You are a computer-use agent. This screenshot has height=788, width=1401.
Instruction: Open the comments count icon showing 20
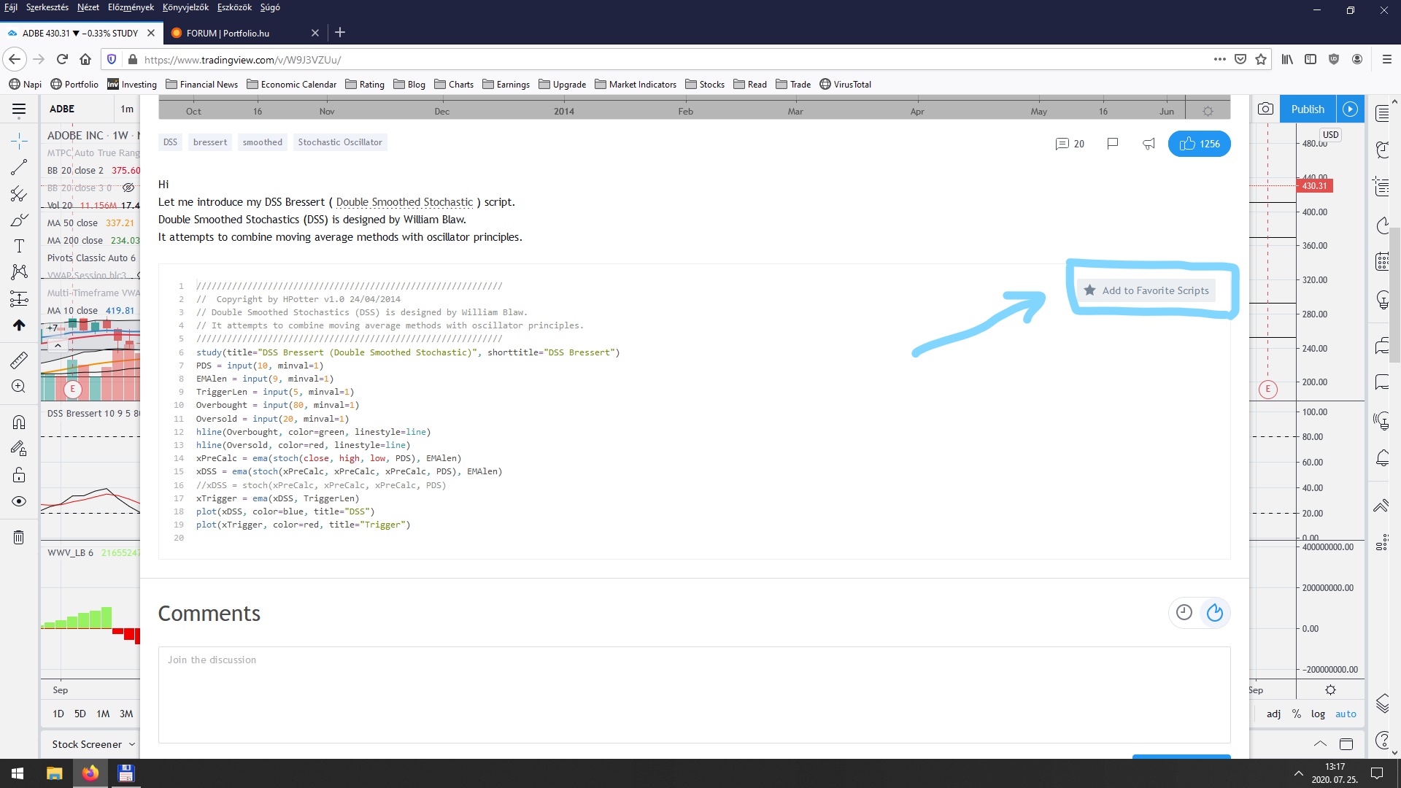[1070, 144]
